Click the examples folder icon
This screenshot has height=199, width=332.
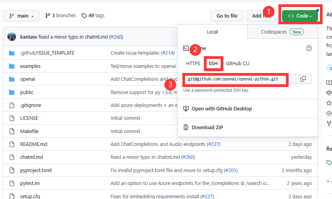(x=12, y=66)
